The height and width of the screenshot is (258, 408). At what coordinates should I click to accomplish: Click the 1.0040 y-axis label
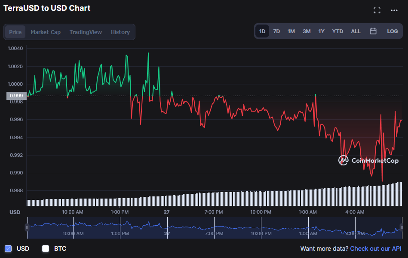pos(15,48)
